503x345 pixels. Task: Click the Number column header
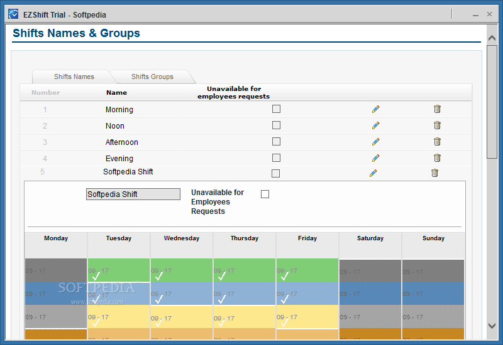tap(45, 92)
